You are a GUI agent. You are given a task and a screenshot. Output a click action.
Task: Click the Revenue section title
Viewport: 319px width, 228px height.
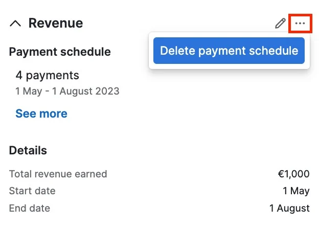[56, 23]
